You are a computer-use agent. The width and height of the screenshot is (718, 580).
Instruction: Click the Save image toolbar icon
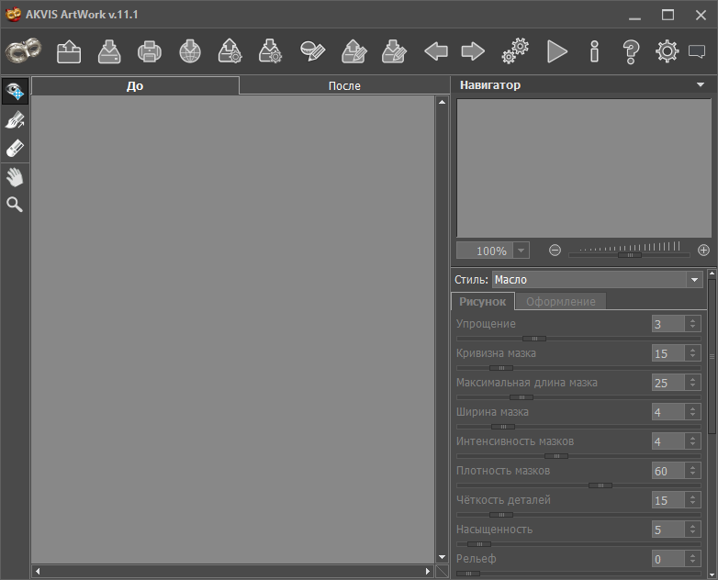[x=109, y=51]
